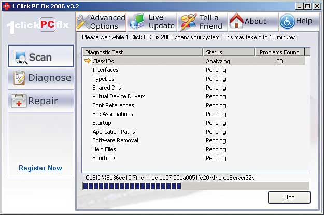The width and height of the screenshot is (324, 215).
Task: Click the Analyzing status of ClassIDs
Action: click(218, 61)
